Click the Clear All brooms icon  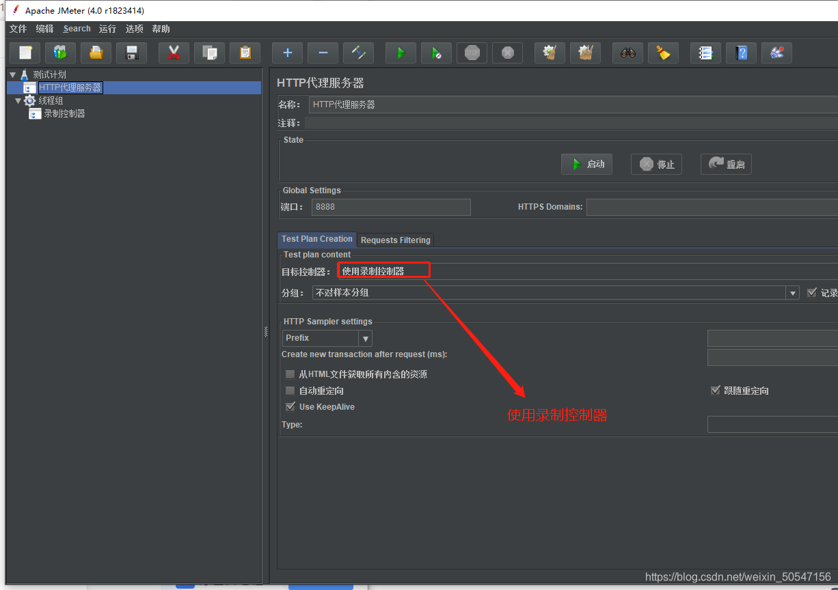586,53
